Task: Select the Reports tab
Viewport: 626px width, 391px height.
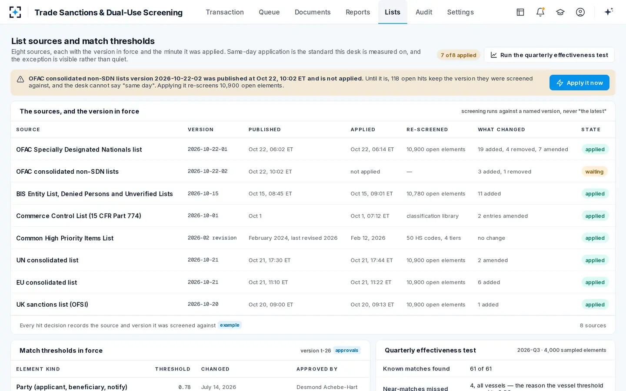Action: click(358, 12)
